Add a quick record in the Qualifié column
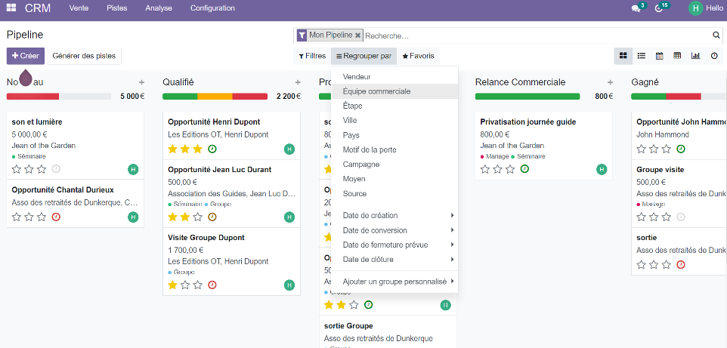Image resolution: width=727 pixels, height=348 pixels. point(298,82)
